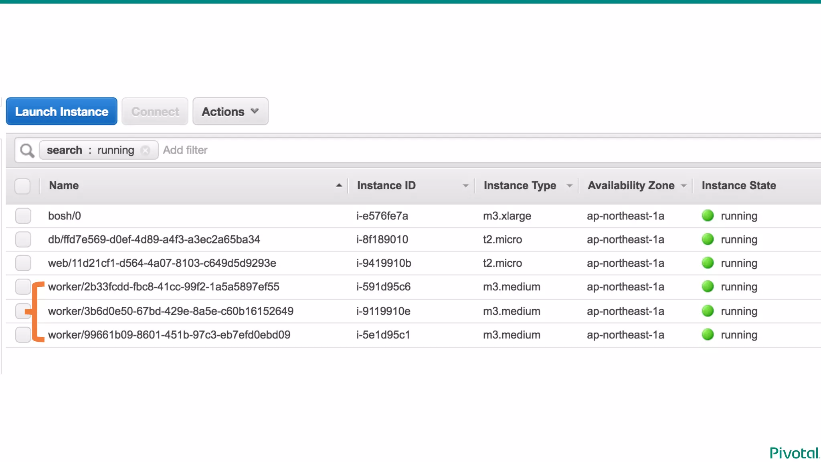Screen dimensions: 821x462
Task: Sort by the Instance State column header
Action: tap(738, 185)
